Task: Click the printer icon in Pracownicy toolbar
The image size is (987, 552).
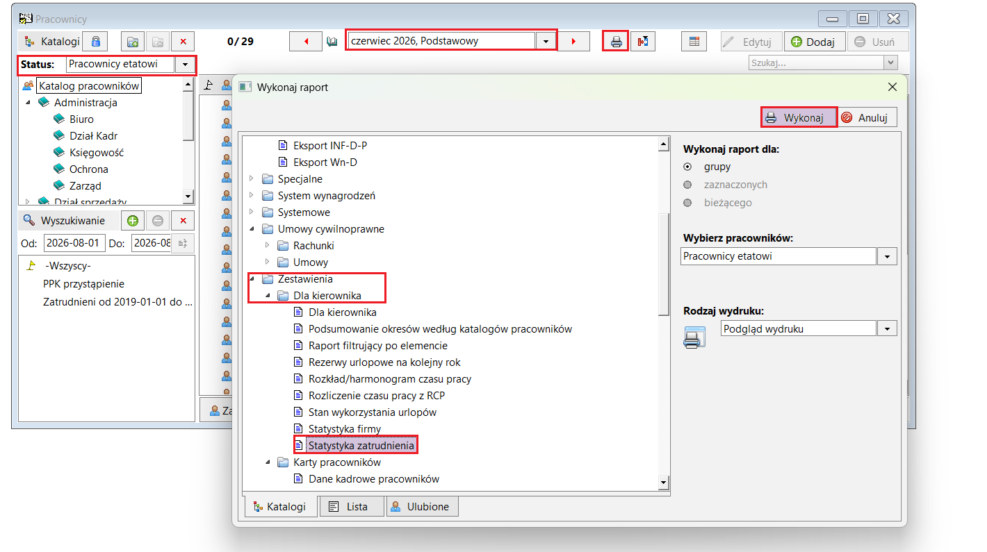Action: tap(616, 41)
